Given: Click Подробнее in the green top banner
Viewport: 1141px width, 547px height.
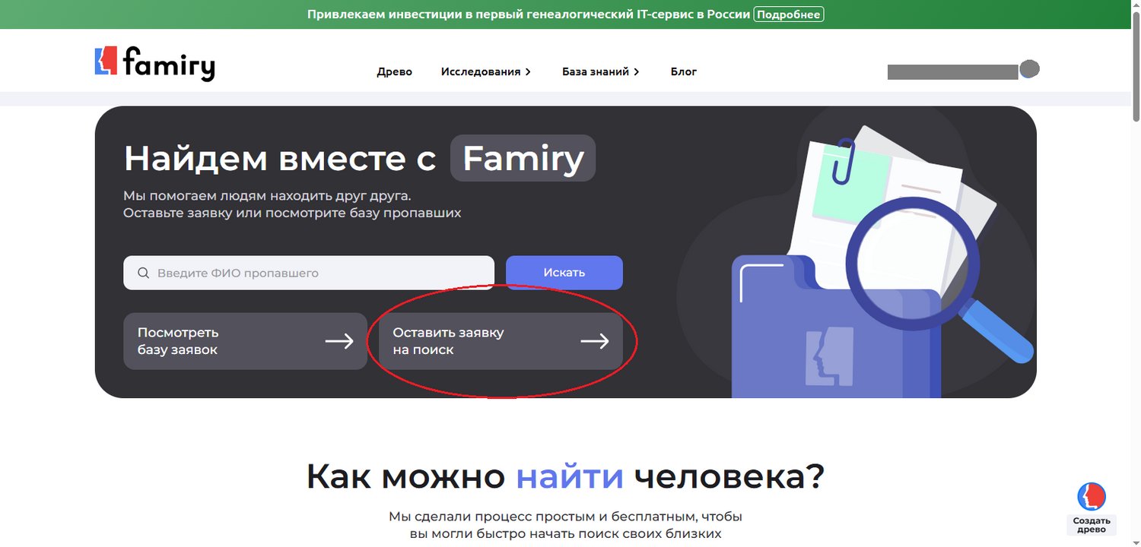Looking at the screenshot, I should point(788,14).
